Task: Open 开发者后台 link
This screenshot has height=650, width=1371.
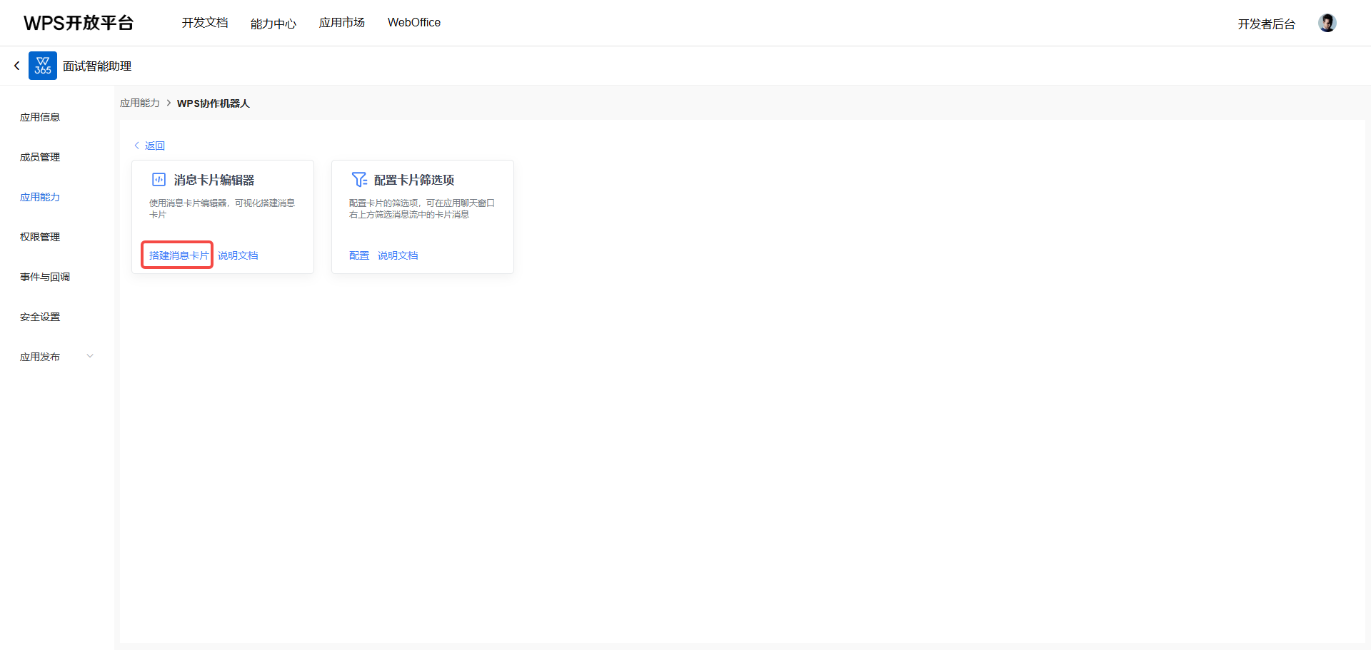Action: pos(1267,24)
